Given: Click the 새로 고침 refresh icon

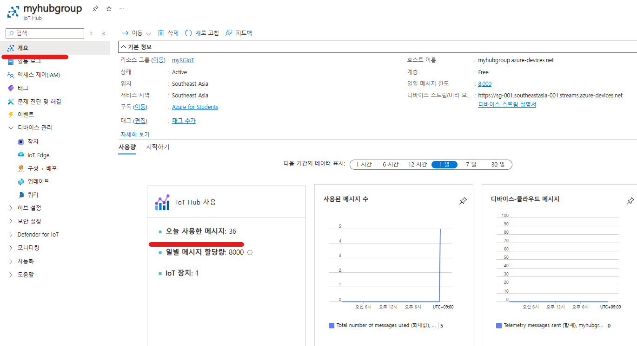Looking at the screenshot, I should tap(188, 33).
